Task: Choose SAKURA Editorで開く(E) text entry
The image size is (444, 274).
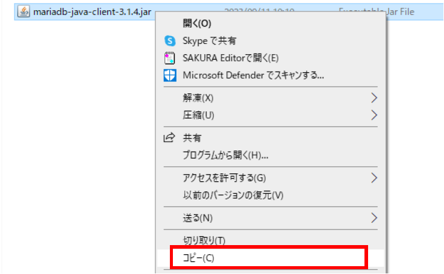Action: pos(231,58)
